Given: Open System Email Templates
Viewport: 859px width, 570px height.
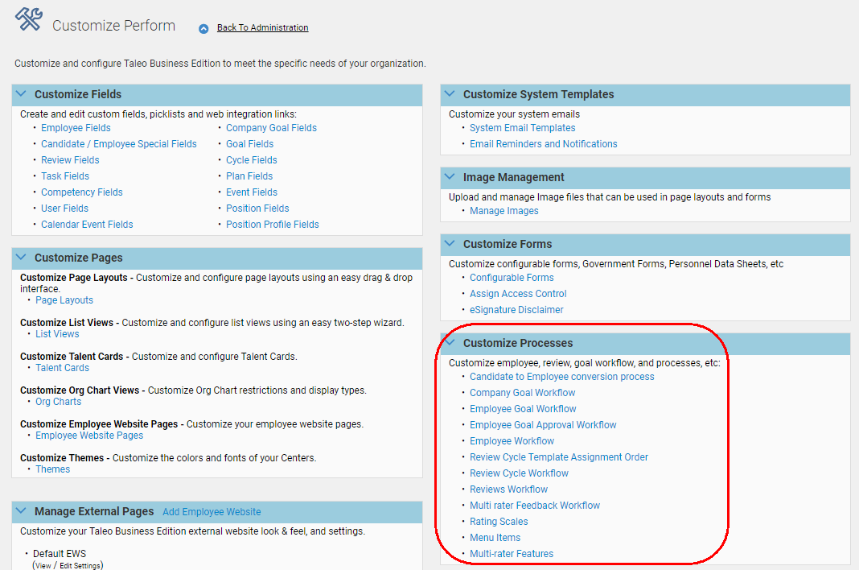Looking at the screenshot, I should [522, 128].
